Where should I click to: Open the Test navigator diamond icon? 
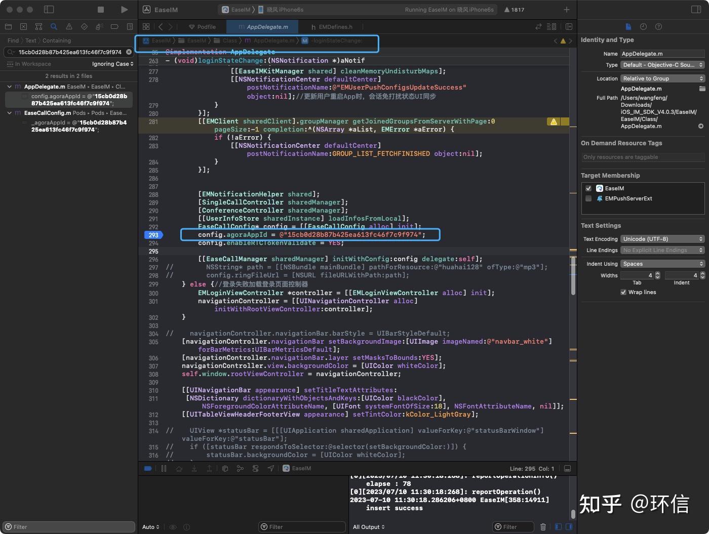click(84, 27)
